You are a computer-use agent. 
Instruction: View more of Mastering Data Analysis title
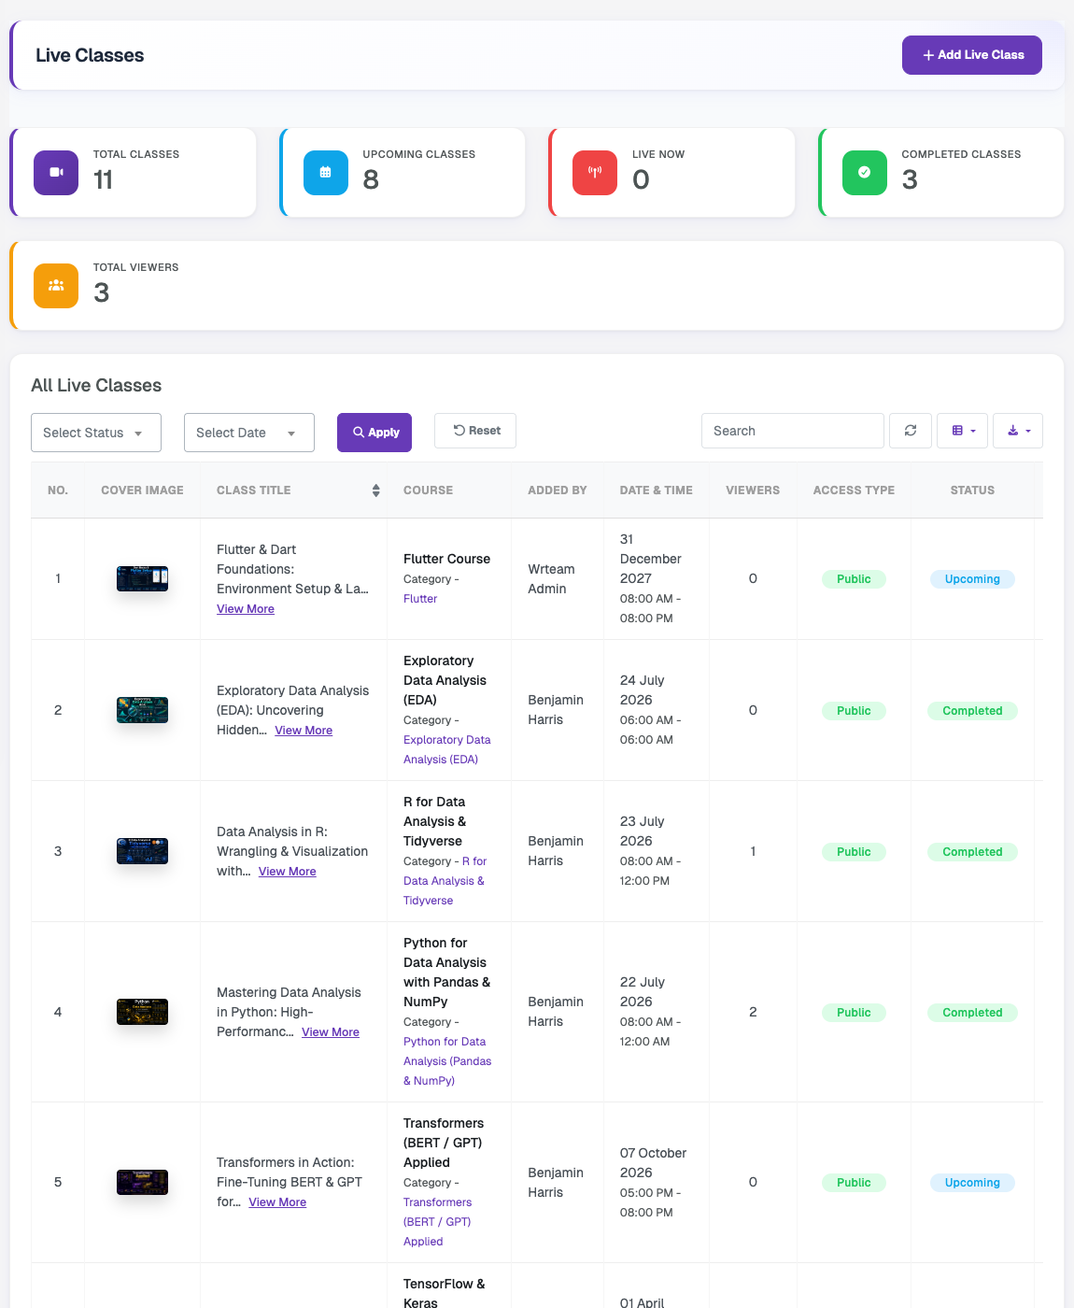331,1032
